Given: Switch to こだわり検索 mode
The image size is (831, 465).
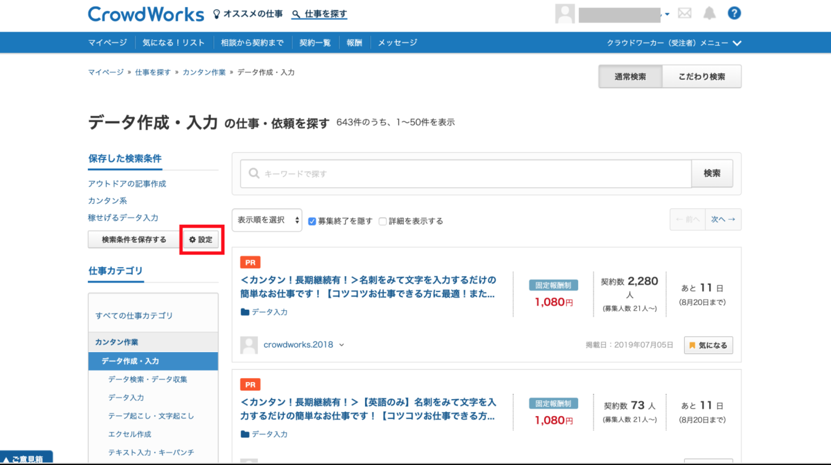Looking at the screenshot, I should click(701, 77).
